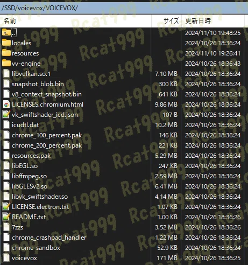Click the file icon for libffmpeg.so
The height and width of the screenshot is (265, 248).
pyautogui.click(x=6, y=176)
